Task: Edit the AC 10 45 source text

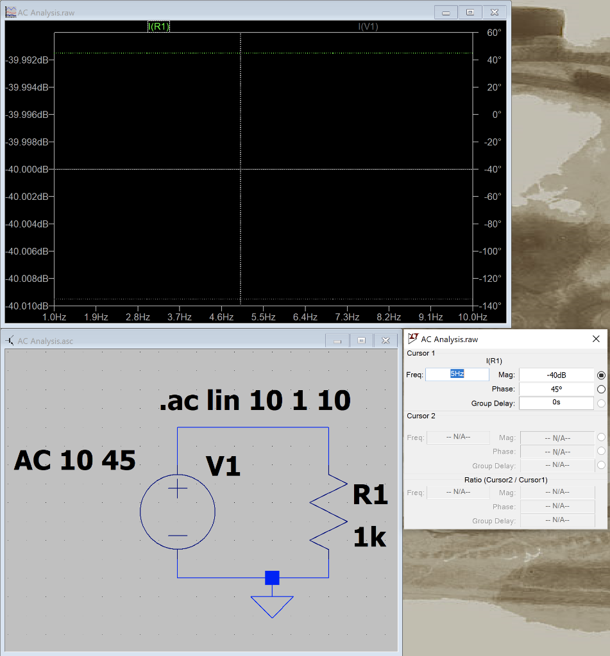Action: [74, 460]
